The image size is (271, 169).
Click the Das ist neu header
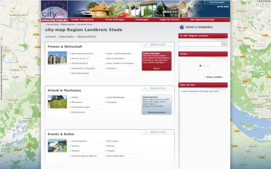click(x=203, y=85)
